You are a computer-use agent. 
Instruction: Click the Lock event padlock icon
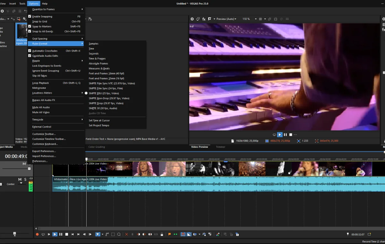[162, 234]
